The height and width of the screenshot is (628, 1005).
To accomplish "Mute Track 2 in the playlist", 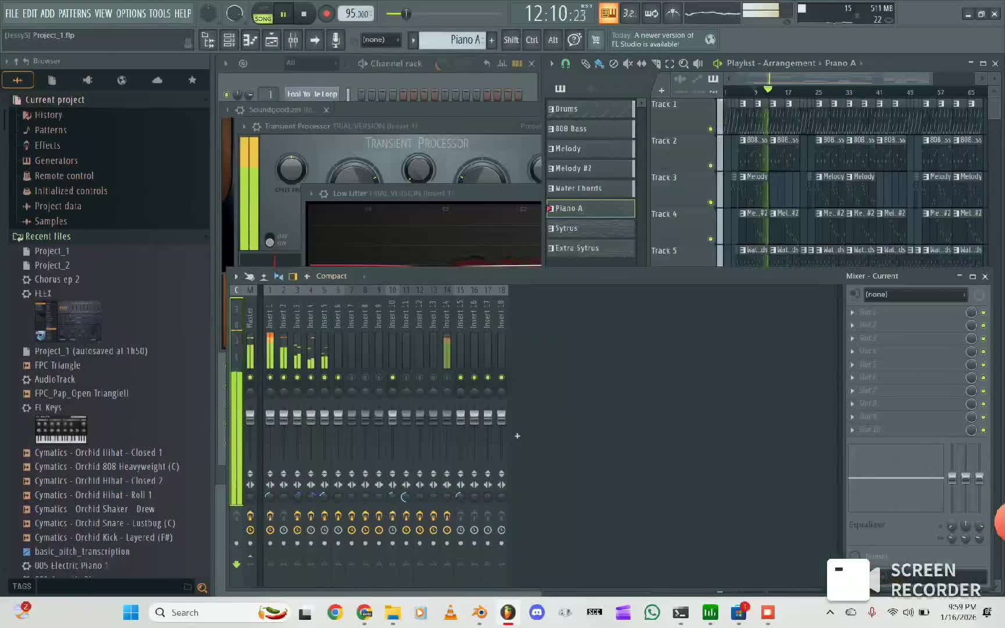I will [710, 166].
